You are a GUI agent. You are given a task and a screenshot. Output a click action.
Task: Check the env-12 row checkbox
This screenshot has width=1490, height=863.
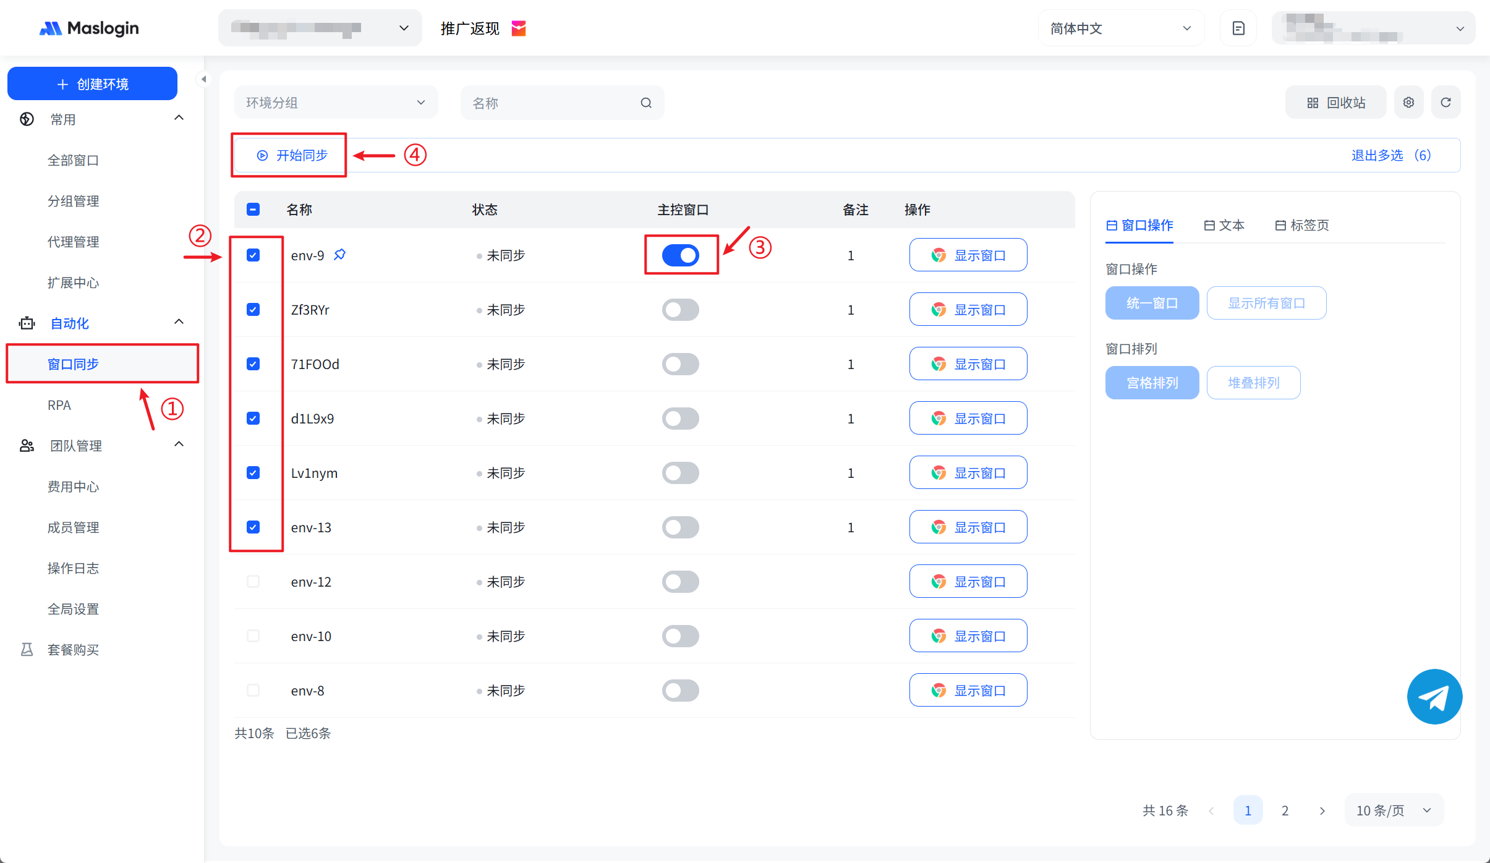[253, 582]
